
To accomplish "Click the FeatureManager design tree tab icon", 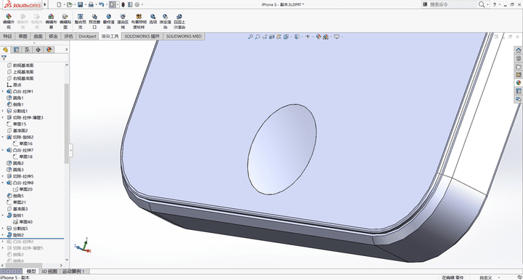I will (x=5, y=49).
